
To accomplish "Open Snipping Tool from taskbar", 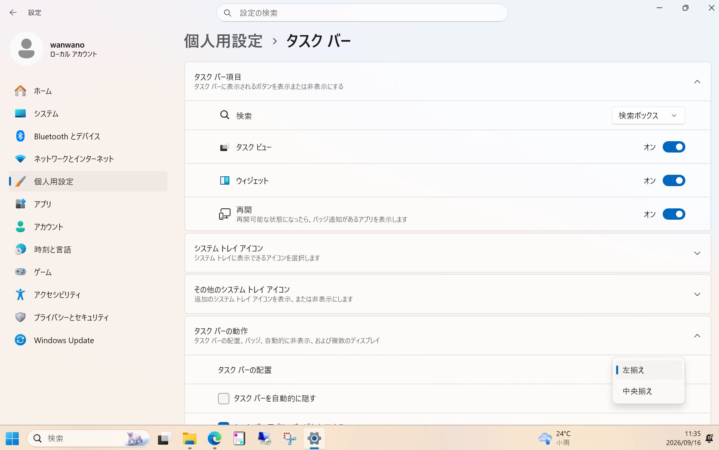I will tap(289, 438).
